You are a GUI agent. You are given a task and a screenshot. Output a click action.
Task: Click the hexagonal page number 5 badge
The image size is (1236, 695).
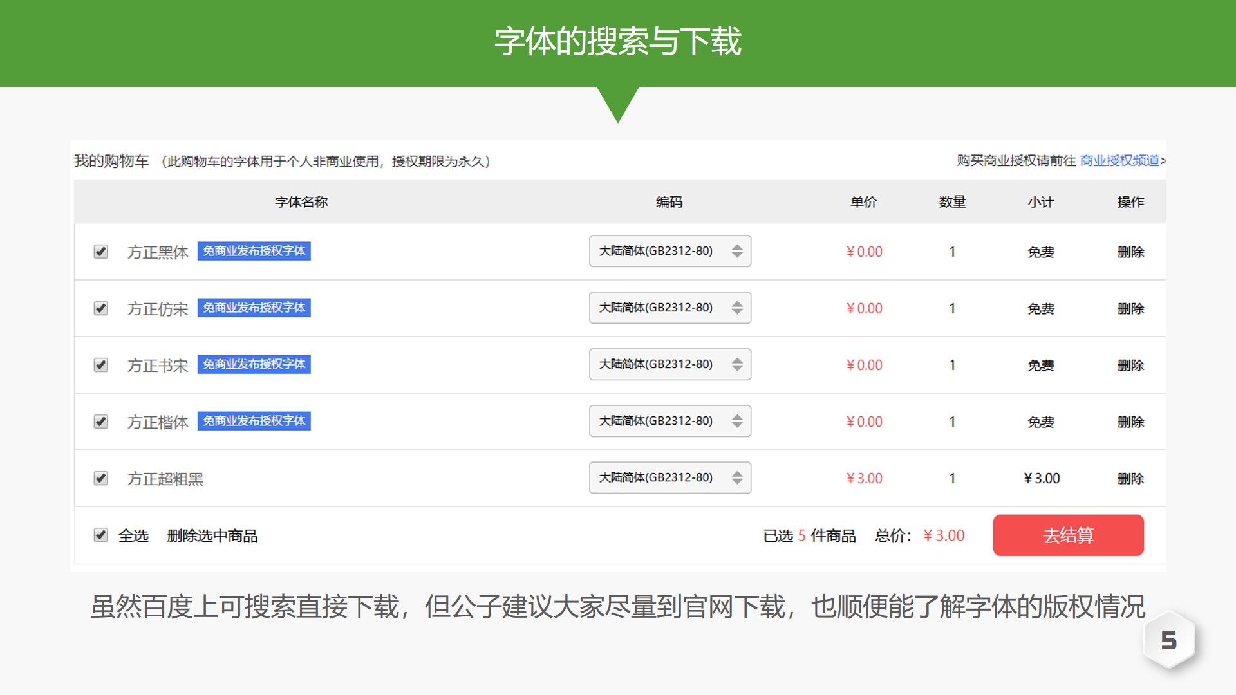(1168, 640)
